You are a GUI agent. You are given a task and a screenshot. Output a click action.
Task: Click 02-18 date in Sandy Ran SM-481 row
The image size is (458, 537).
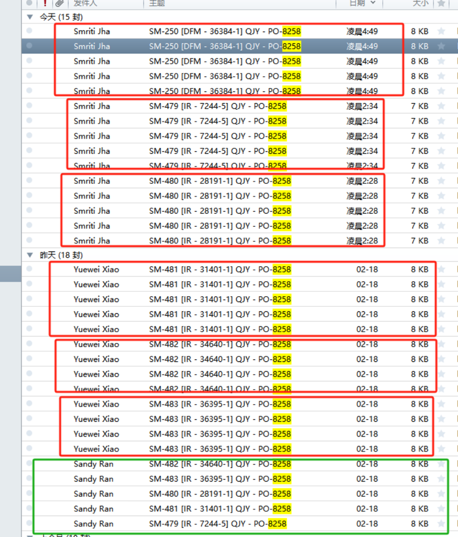click(x=367, y=509)
